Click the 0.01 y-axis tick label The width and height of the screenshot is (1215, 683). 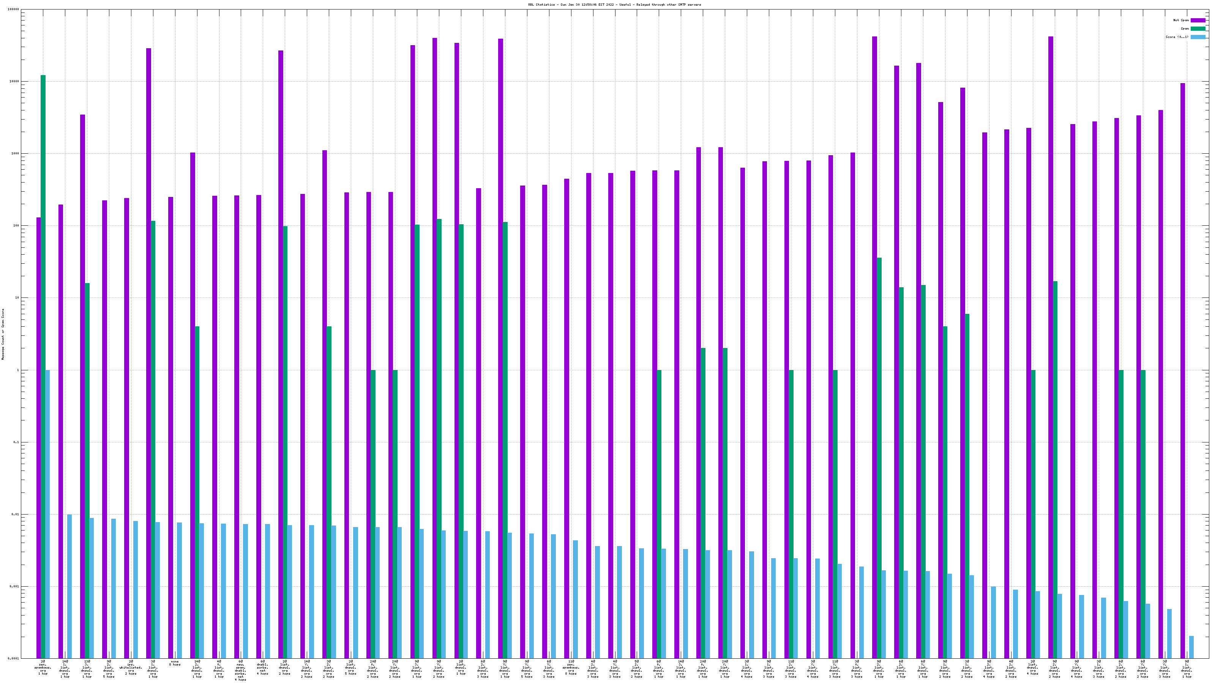[x=15, y=514]
